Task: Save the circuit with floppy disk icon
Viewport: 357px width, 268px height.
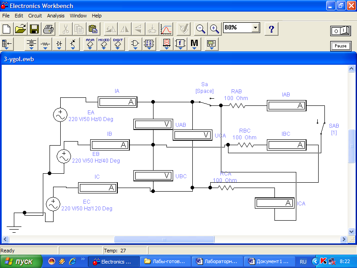Action: tap(34, 29)
